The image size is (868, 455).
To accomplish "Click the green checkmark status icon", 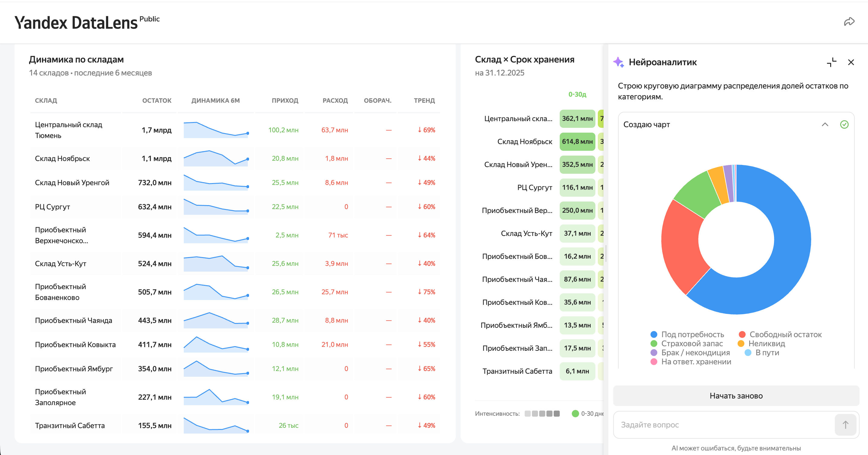I will click(844, 124).
